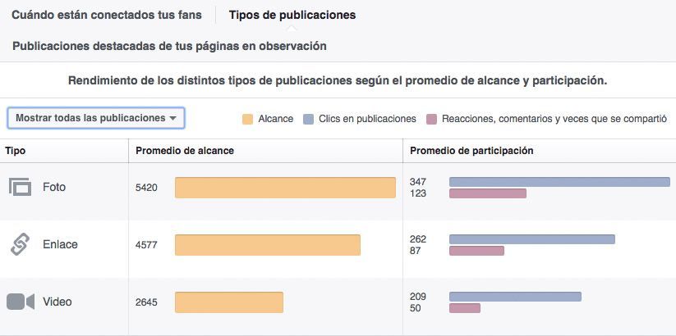This screenshot has height=336, width=676.
Task: Click the Foto photo-stack icon
Action: [20, 187]
